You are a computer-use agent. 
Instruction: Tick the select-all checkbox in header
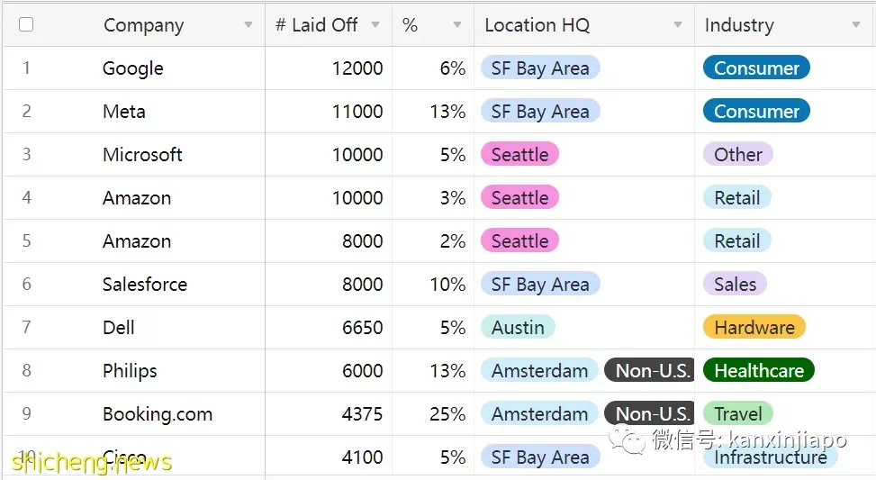coord(26,24)
